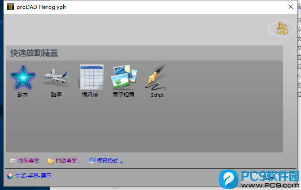Close the proDAD Heroglyph dialog
This screenshot has height=190, width=301.
tap(291, 7)
